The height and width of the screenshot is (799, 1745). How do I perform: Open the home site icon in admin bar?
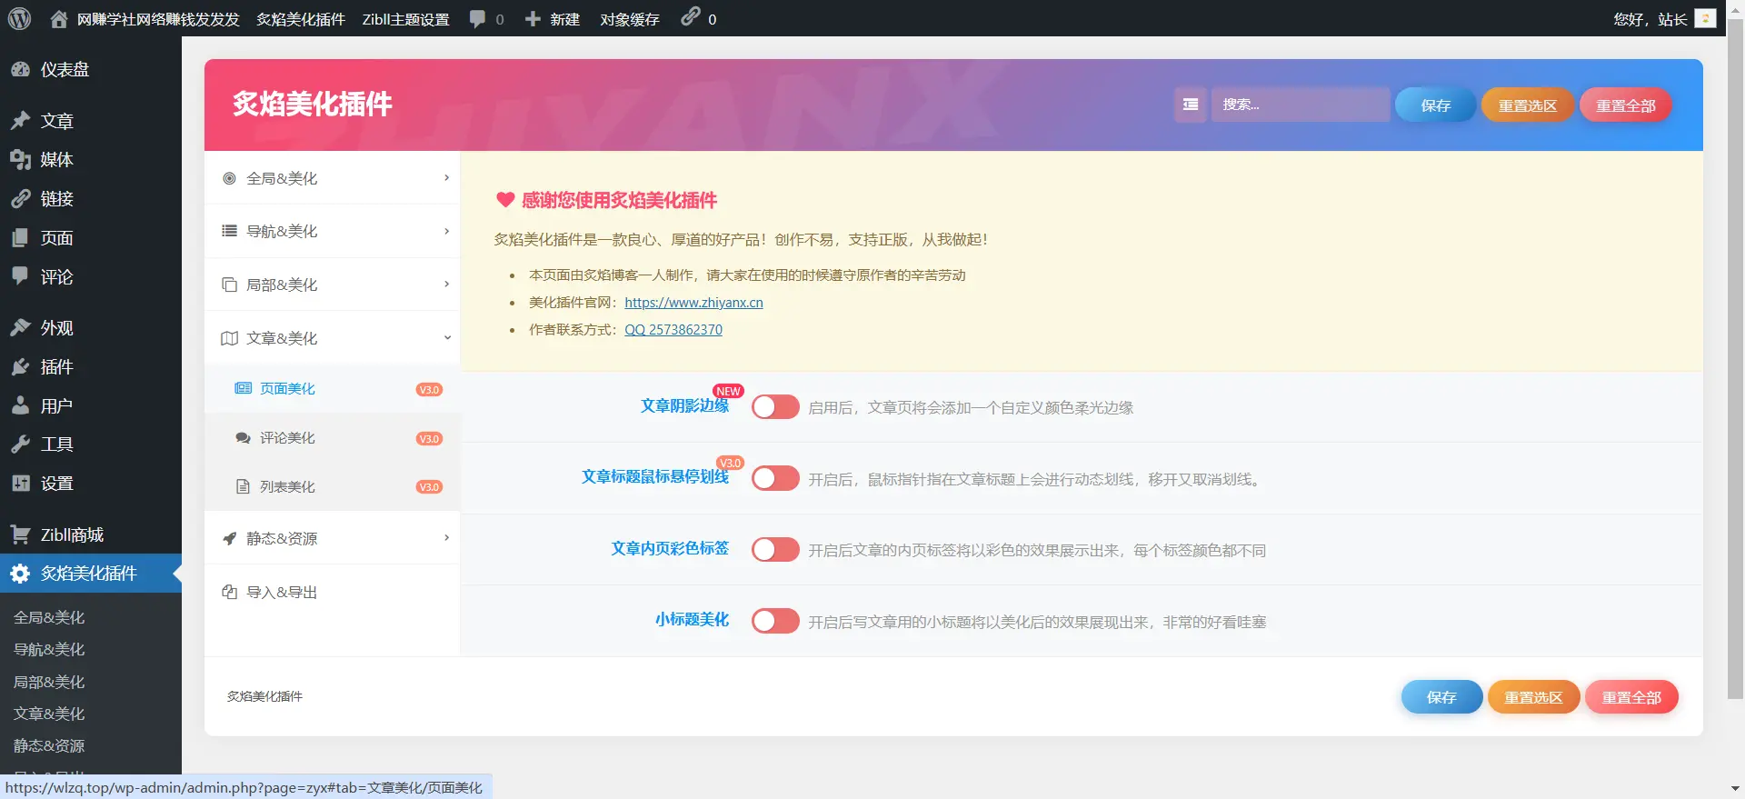pyautogui.click(x=59, y=19)
